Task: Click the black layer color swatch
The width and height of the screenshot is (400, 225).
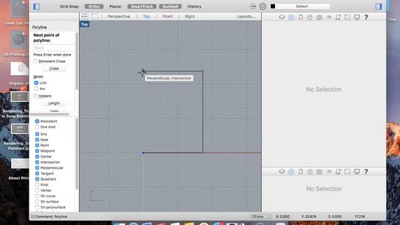Action: [x=272, y=6]
